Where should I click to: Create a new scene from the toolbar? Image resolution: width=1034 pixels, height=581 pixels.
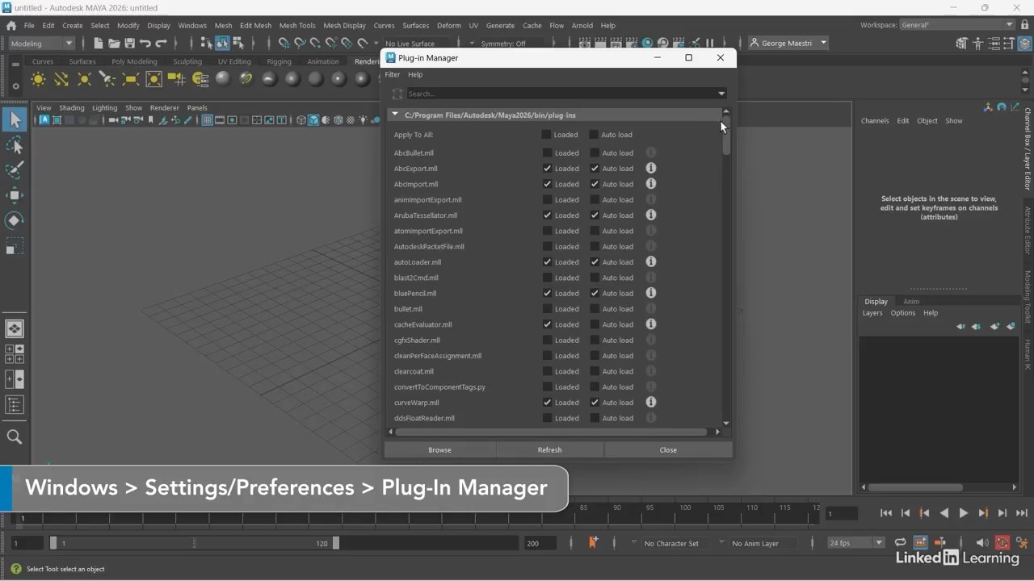click(x=99, y=43)
